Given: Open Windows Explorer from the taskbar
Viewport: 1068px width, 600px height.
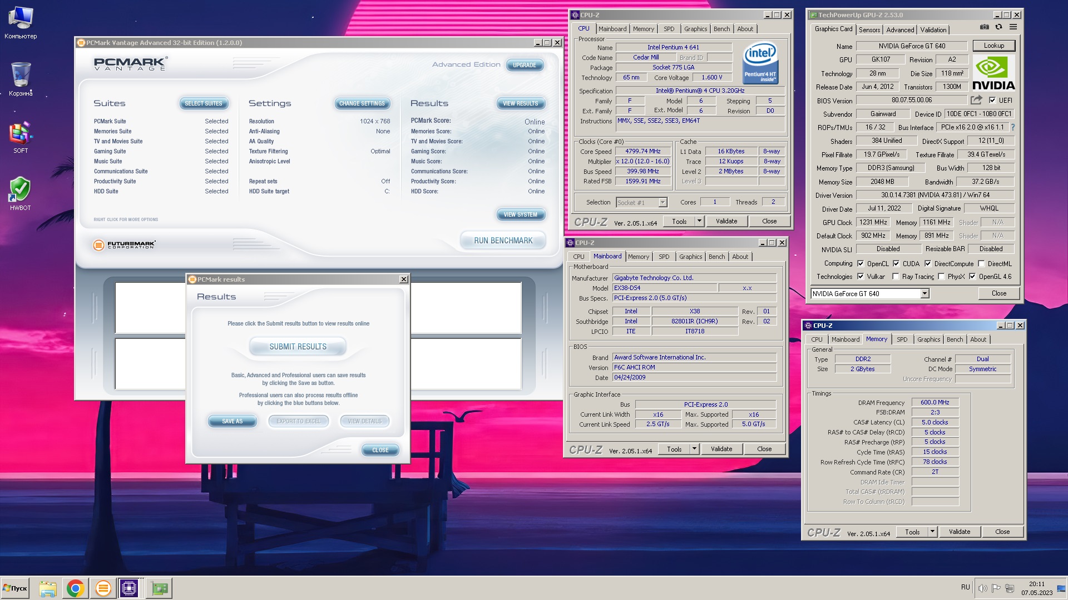Looking at the screenshot, I should 48,588.
